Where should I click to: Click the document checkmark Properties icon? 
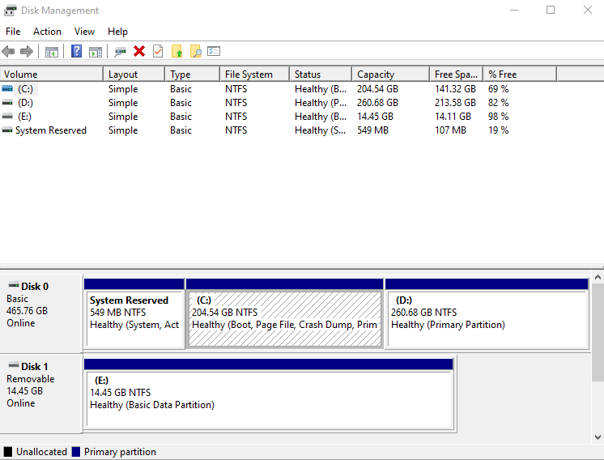tap(158, 51)
